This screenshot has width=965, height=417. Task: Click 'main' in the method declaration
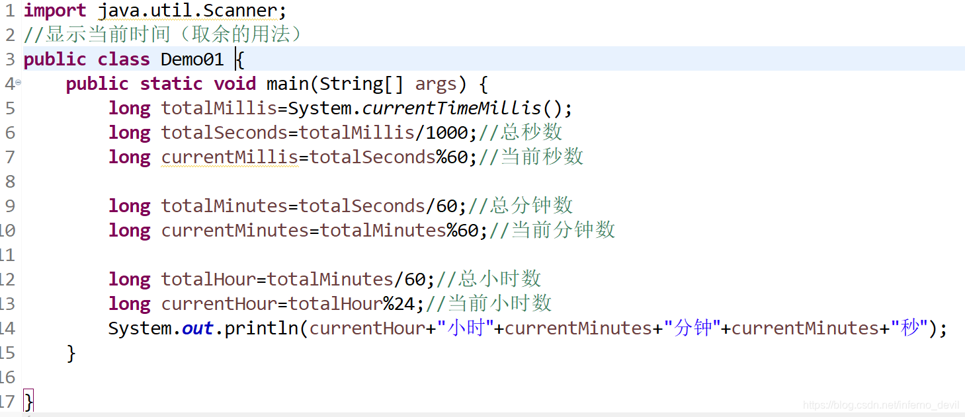288,84
